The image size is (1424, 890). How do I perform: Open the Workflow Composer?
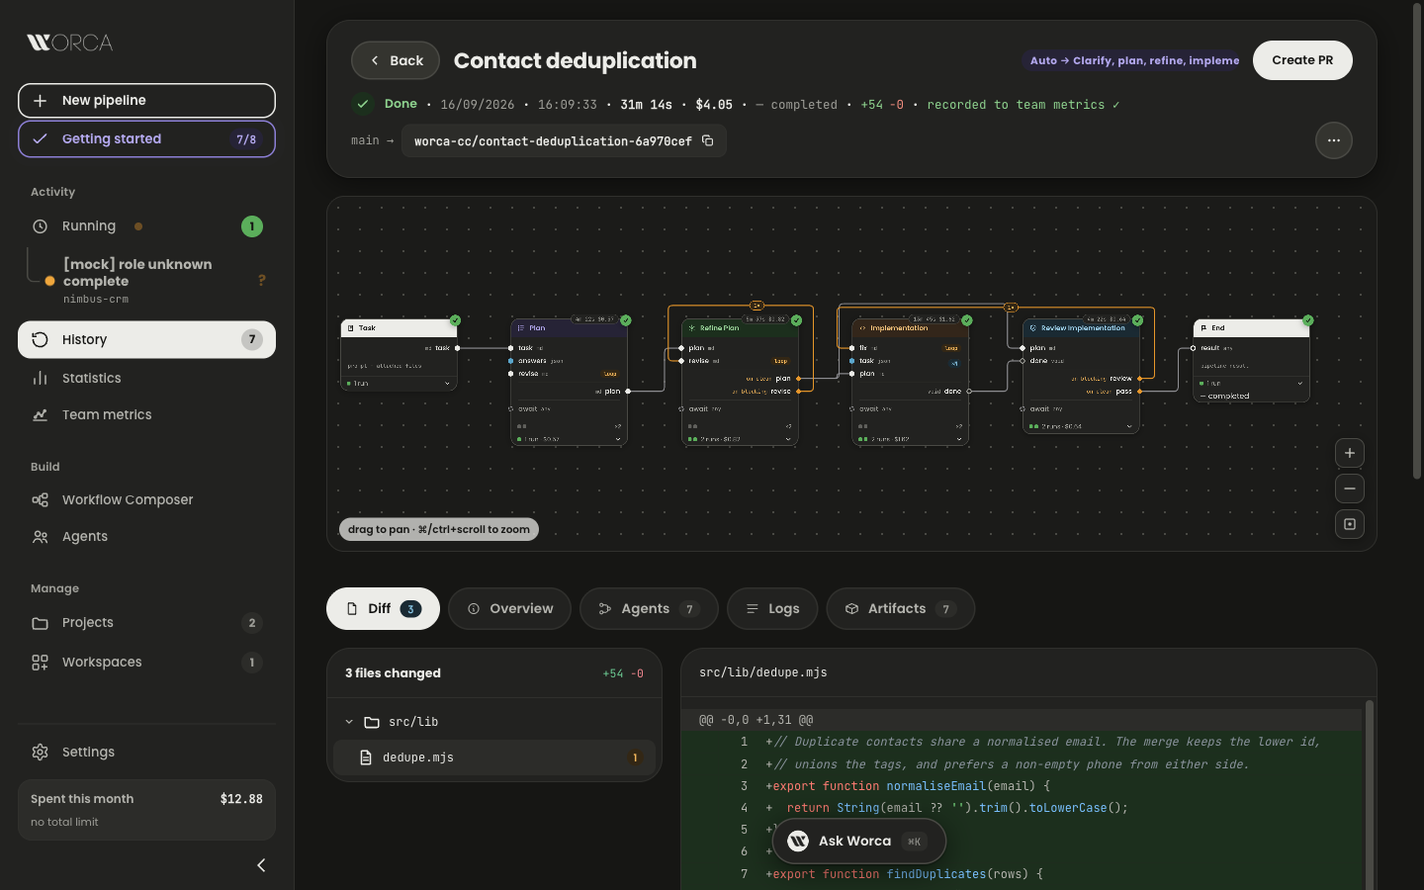[x=146, y=499]
